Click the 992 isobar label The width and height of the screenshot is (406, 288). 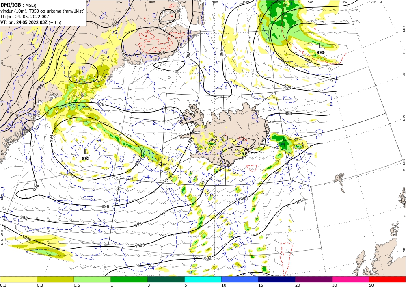[309, 60]
